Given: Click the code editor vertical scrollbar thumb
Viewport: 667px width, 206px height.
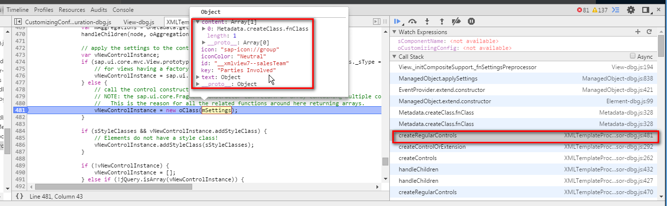Looking at the screenshot, I should (385, 162).
